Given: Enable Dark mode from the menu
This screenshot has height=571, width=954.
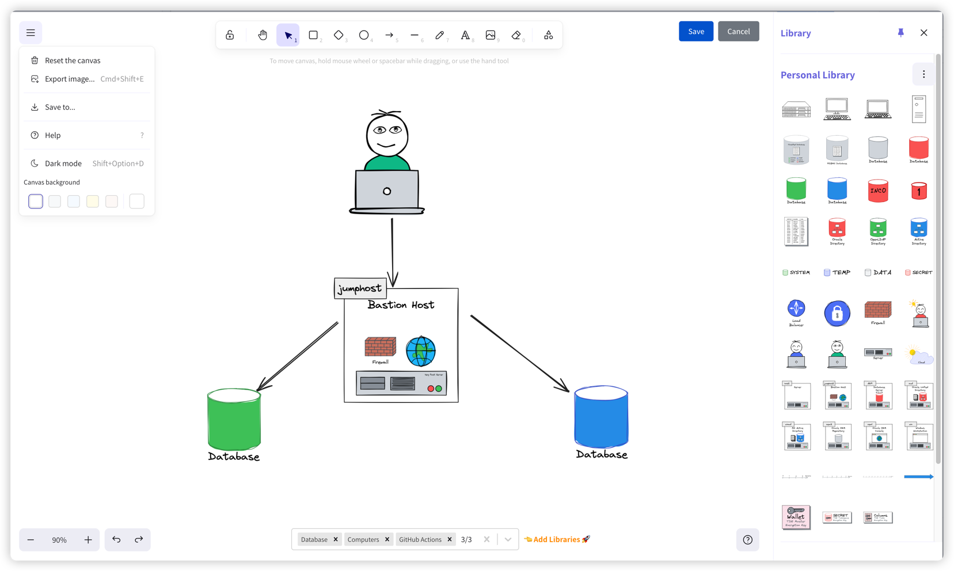Looking at the screenshot, I should (63, 163).
